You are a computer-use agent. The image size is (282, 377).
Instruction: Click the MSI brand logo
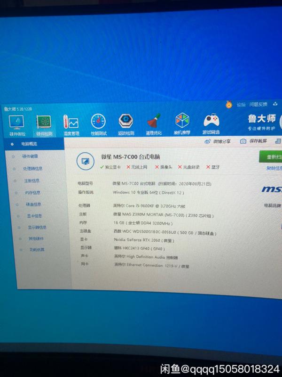coord(272,189)
